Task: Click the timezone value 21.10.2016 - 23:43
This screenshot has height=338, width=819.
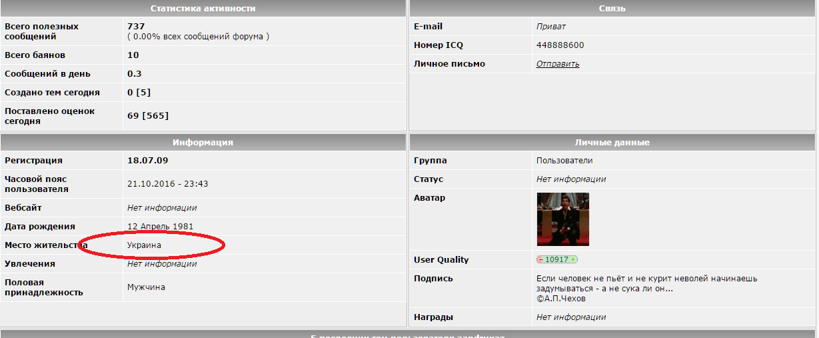Action: [x=168, y=184]
